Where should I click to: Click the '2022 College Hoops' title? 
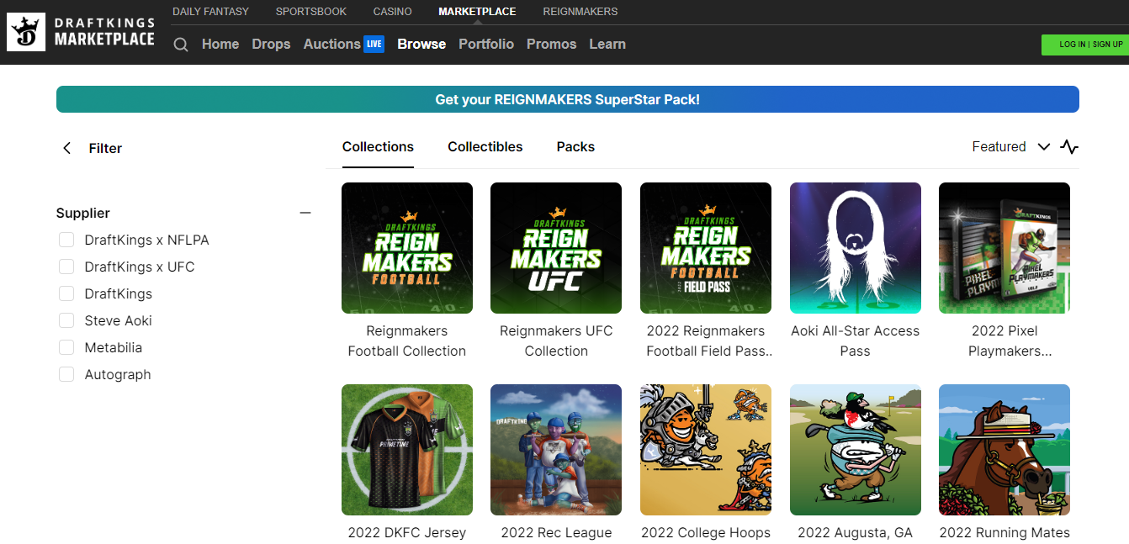(706, 533)
